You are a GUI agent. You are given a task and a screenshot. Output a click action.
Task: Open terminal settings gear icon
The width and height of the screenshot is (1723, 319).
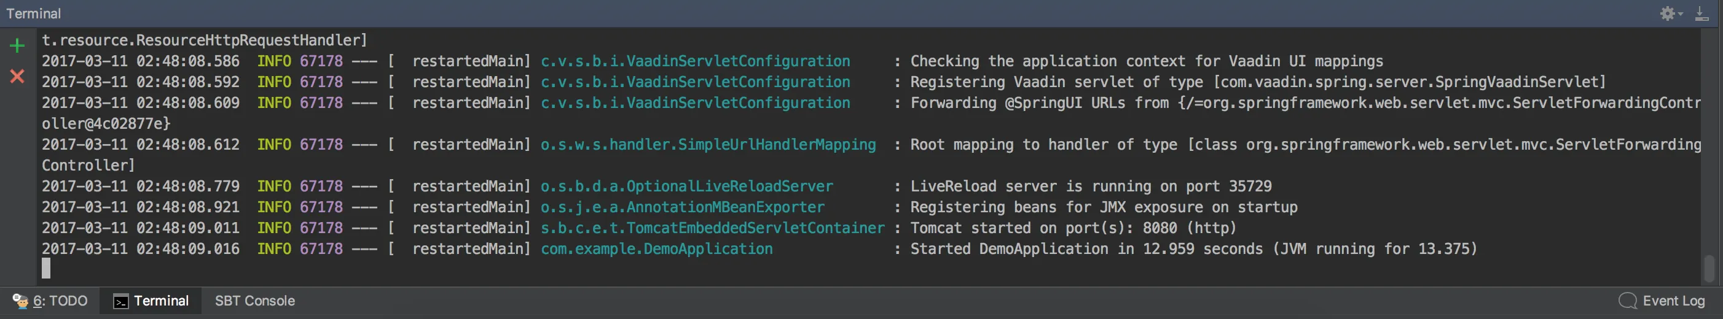click(1667, 13)
